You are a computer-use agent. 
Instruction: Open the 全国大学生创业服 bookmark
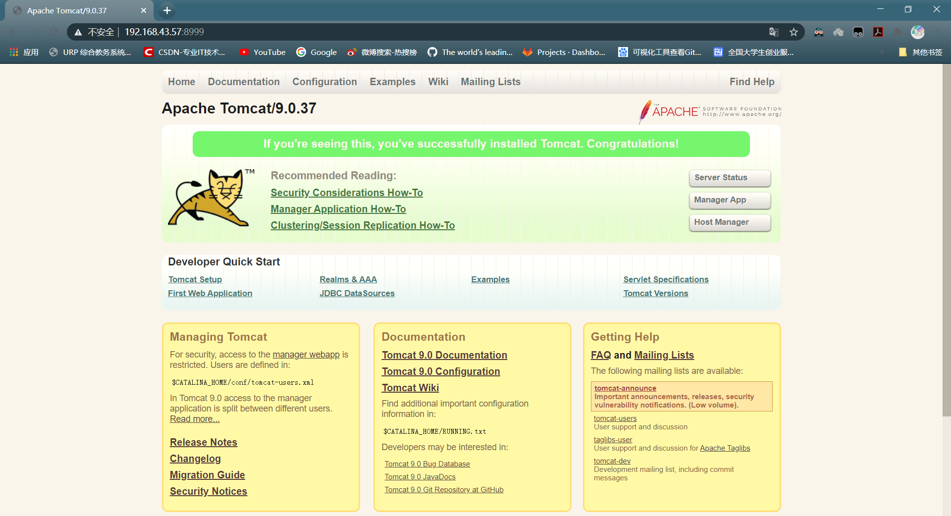tap(753, 52)
